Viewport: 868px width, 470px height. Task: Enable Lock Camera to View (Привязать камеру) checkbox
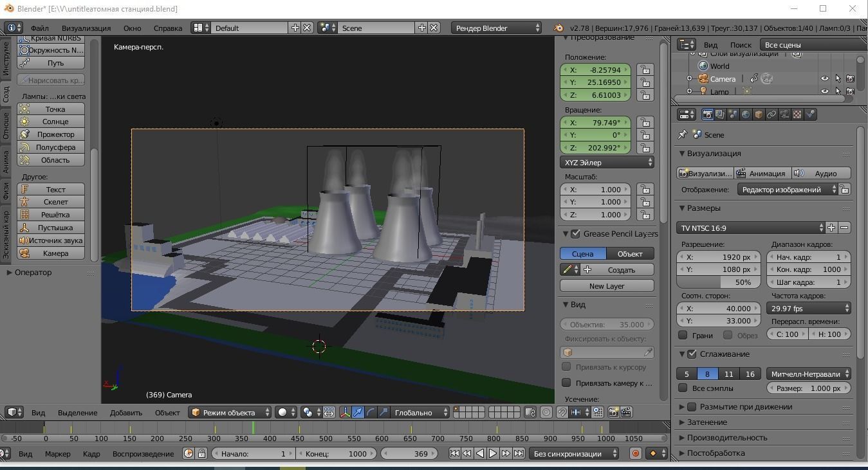(566, 383)
